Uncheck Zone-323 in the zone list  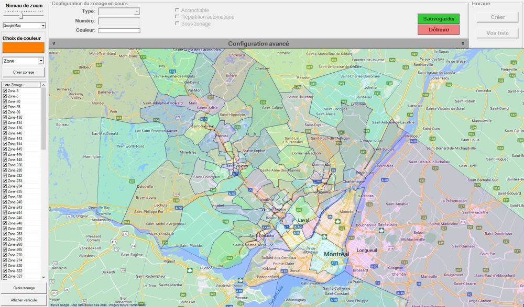pyautogui.click(x=5, y=276)
